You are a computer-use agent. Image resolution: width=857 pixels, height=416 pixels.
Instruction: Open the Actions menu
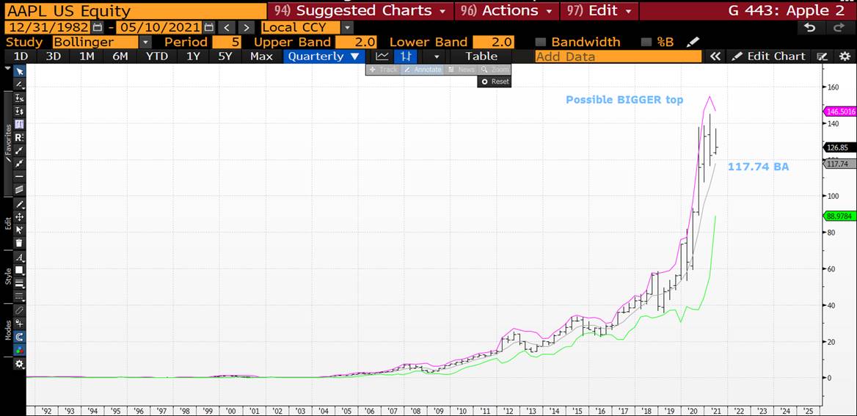point(506,10)
